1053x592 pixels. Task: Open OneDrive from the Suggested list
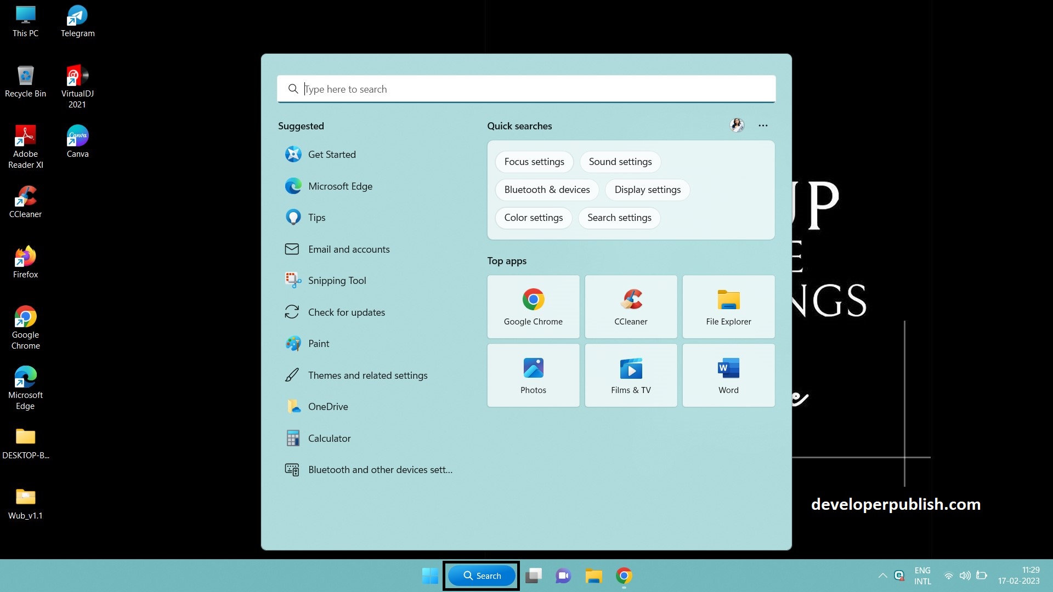[328, 406]
